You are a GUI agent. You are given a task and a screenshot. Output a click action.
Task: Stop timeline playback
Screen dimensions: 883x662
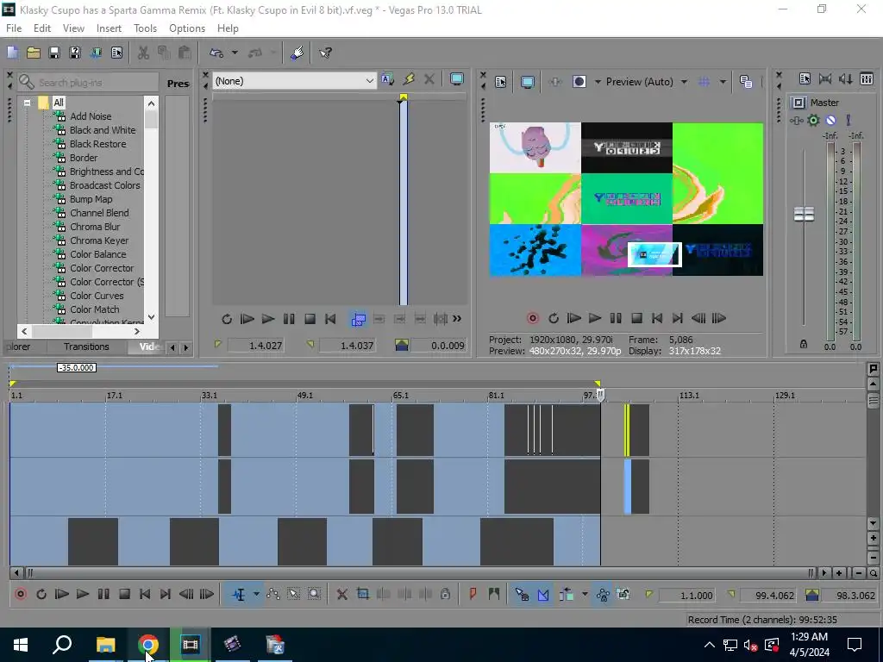point(124,594)
